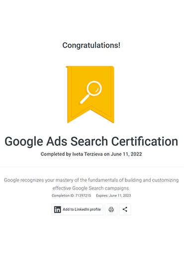Click the word Google in the title
184x254 pixels.
point(24,142)
